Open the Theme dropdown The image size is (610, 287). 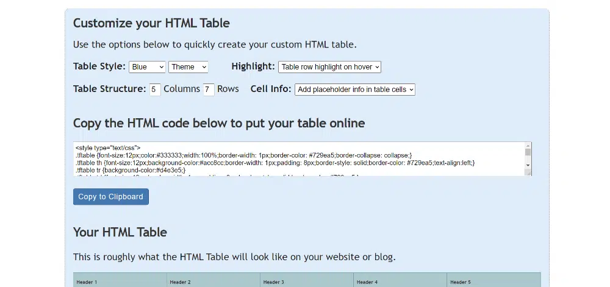(188, 67)
